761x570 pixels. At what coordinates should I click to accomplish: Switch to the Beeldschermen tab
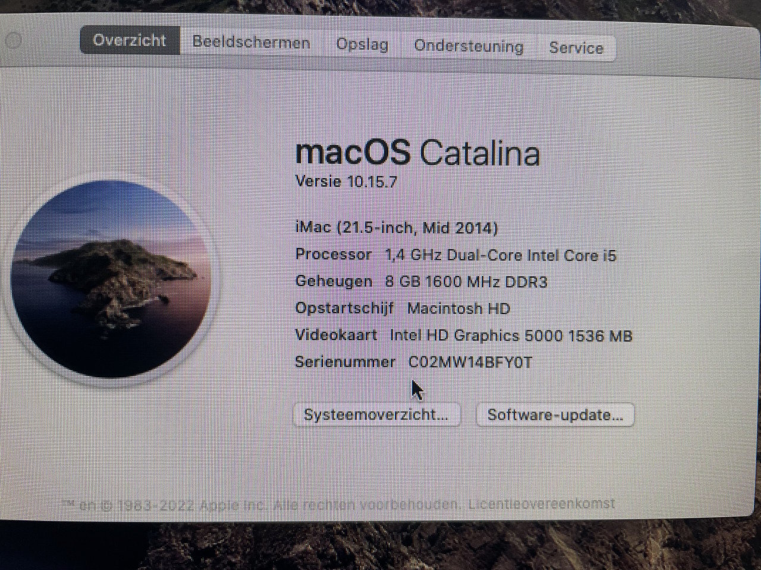[251, 43]
